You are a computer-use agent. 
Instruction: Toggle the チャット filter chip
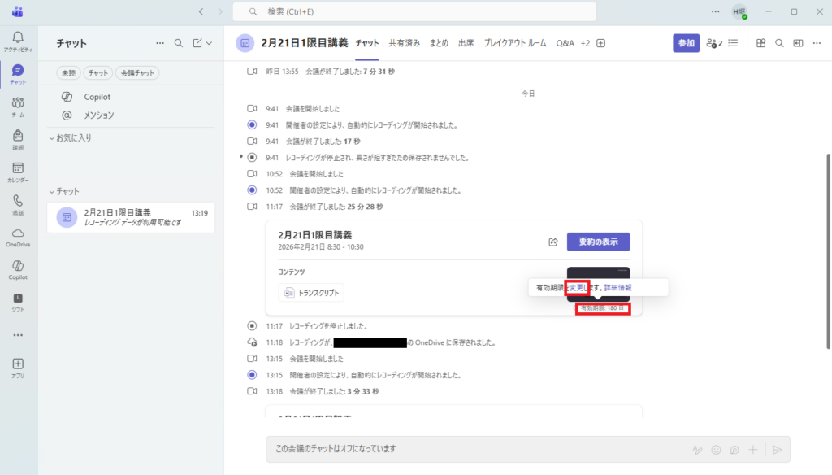click(97, 73)
